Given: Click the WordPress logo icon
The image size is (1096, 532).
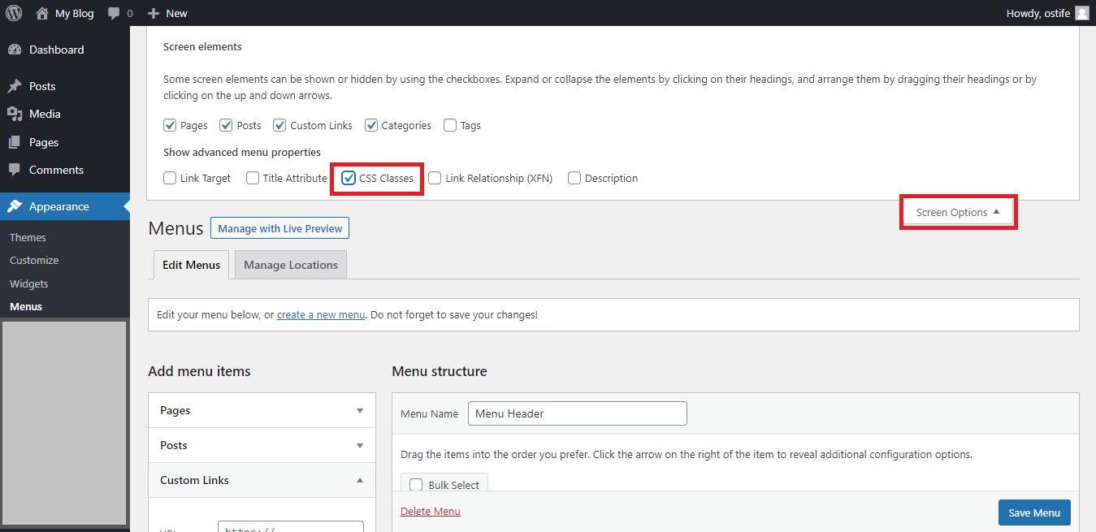Looking at the screenshot, I should [x=14, y=13].
